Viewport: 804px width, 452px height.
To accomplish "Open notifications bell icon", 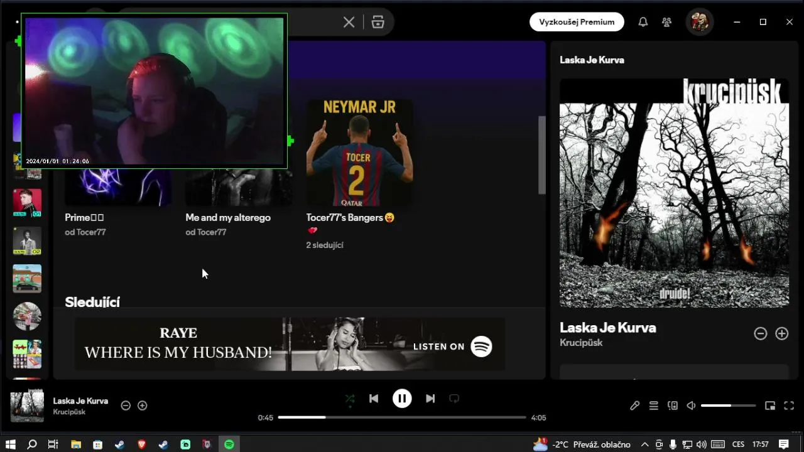I will click(x=643, y=22).
